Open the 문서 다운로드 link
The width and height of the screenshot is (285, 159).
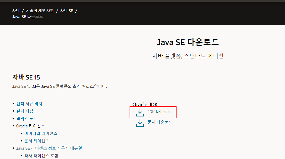[x=160, y=122]
